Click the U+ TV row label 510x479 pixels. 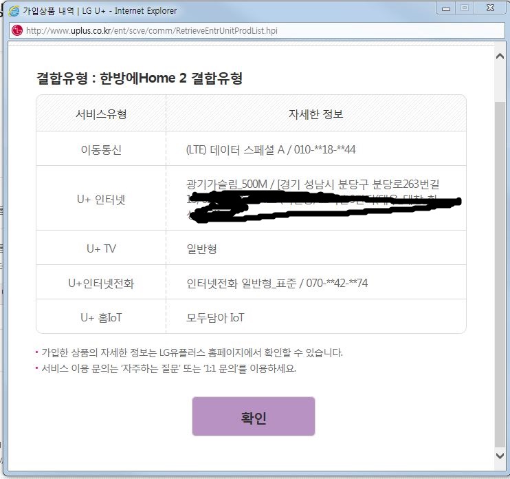[x=101, y=248]
